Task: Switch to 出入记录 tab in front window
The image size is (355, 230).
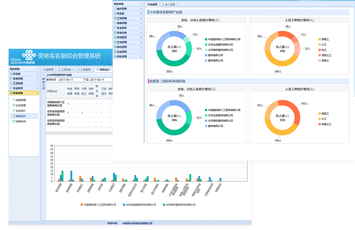Action: tap(169, 4)
